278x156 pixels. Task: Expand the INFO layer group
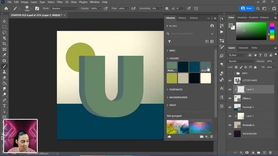[x=235, y=73]
